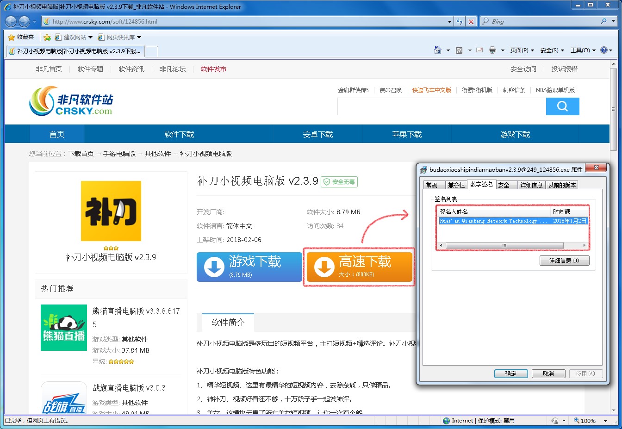The width and height of the screenshot is (622, 429).
Task: Open the address bar history dropdown
Action: pyautogui.click(x=448, y=21)
